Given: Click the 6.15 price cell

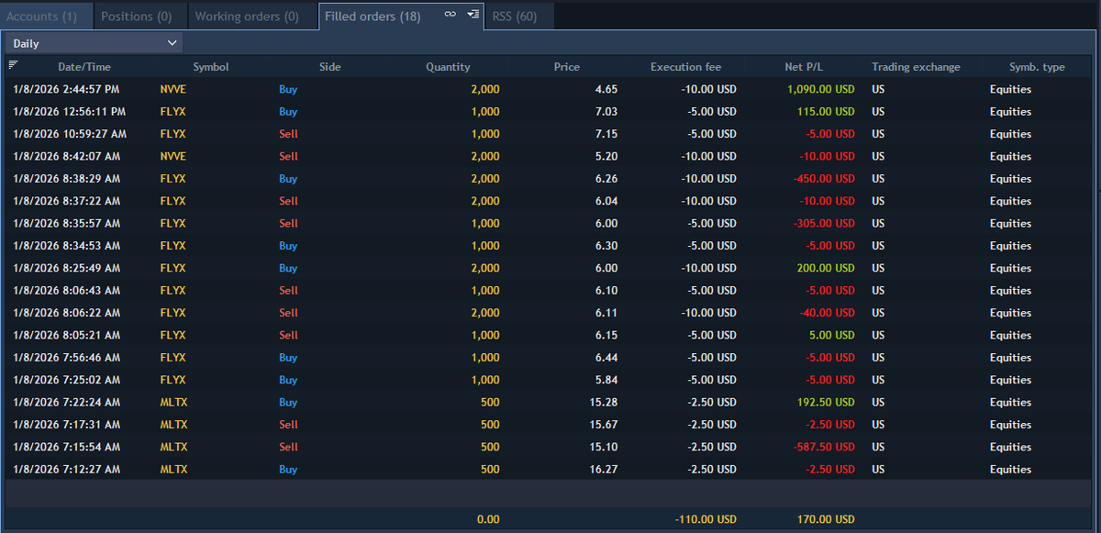Looking at the screenshot, I should point(606,335).
